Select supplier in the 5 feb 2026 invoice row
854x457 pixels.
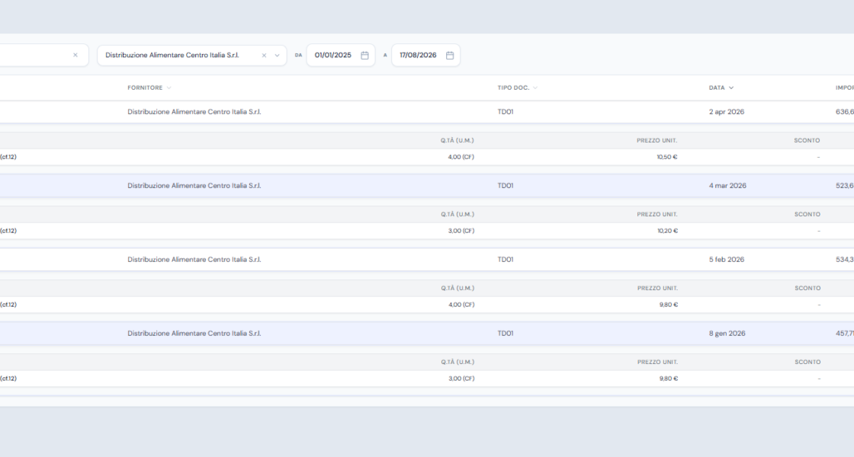[194, 260]
